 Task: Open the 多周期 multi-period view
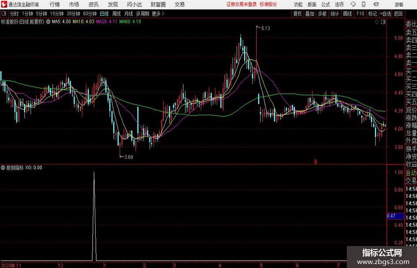143,14
